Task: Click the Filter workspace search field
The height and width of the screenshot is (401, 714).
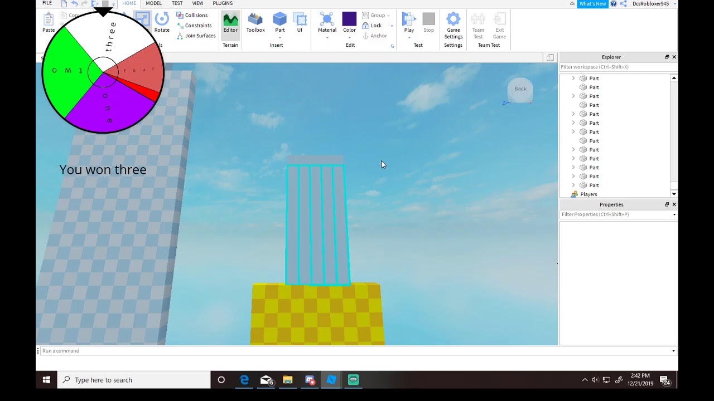Action: point(618,67)
